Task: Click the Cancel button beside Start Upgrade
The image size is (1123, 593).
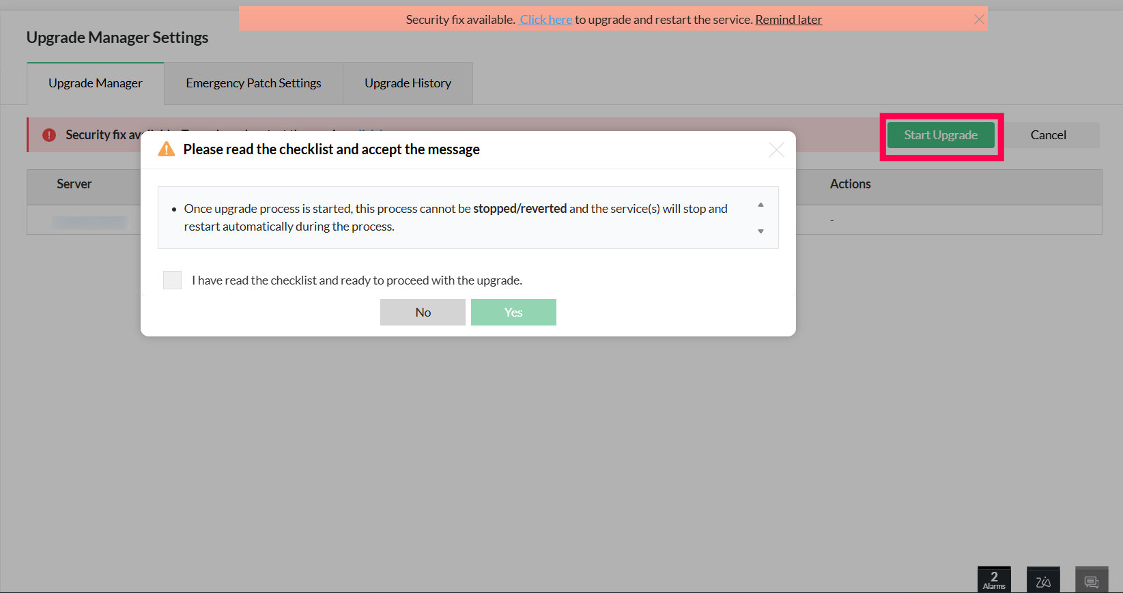Action: [x=1048, y=135]
